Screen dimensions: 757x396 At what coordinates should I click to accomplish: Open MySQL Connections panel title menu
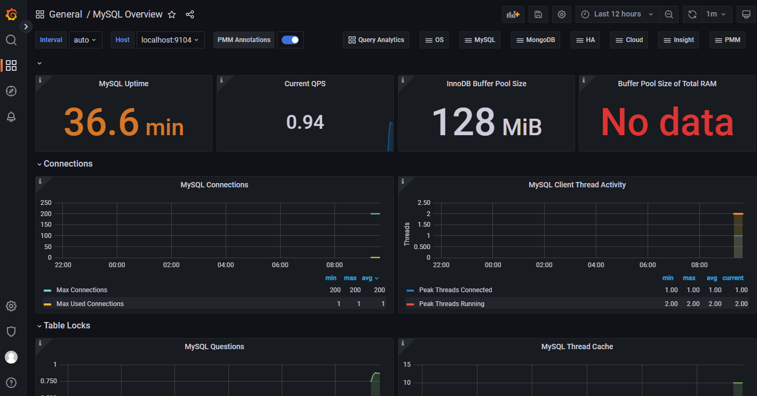click(214, 185)
